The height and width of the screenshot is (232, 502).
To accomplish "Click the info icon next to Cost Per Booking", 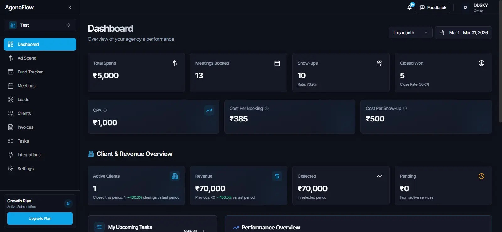I will point(267,108).
